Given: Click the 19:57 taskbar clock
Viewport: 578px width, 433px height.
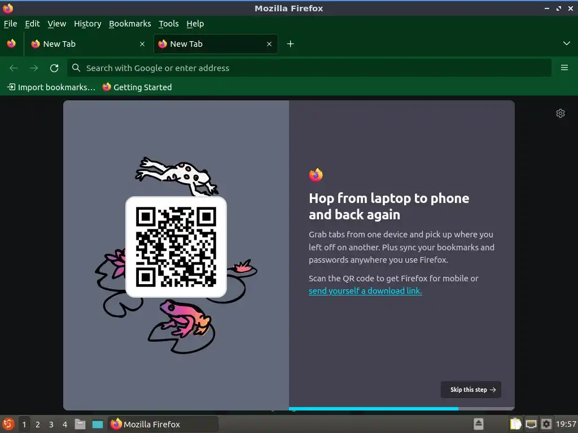Looking at the screenshot, I should pos(566,424).
